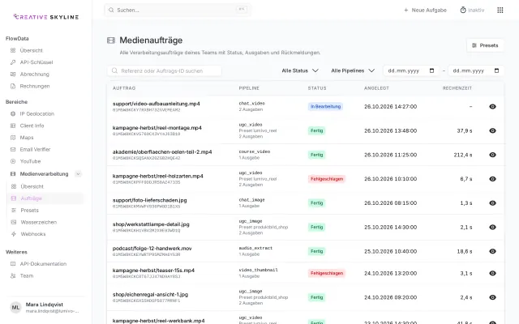Click the ANGELEGT column header

point(376,88)
